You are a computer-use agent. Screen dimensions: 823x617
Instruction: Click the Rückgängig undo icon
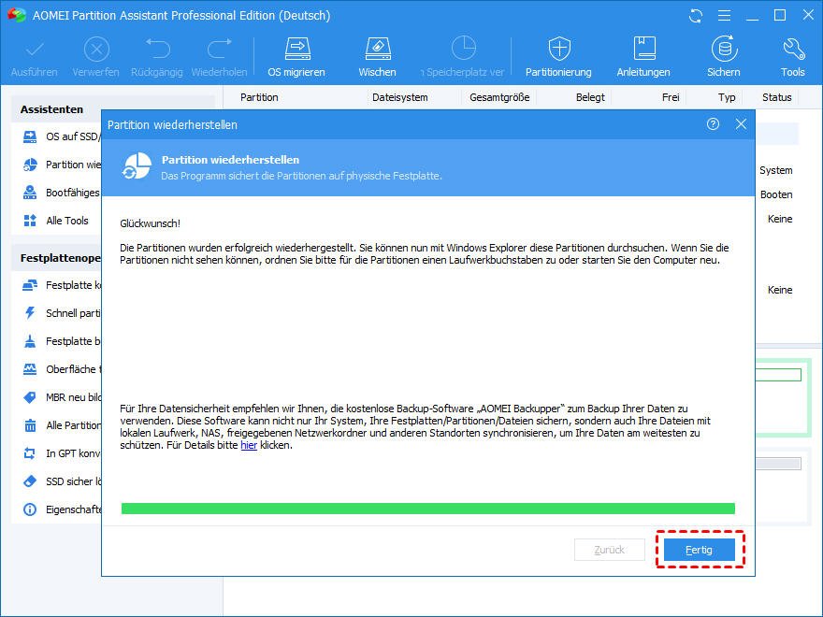(x=157, y=49)
